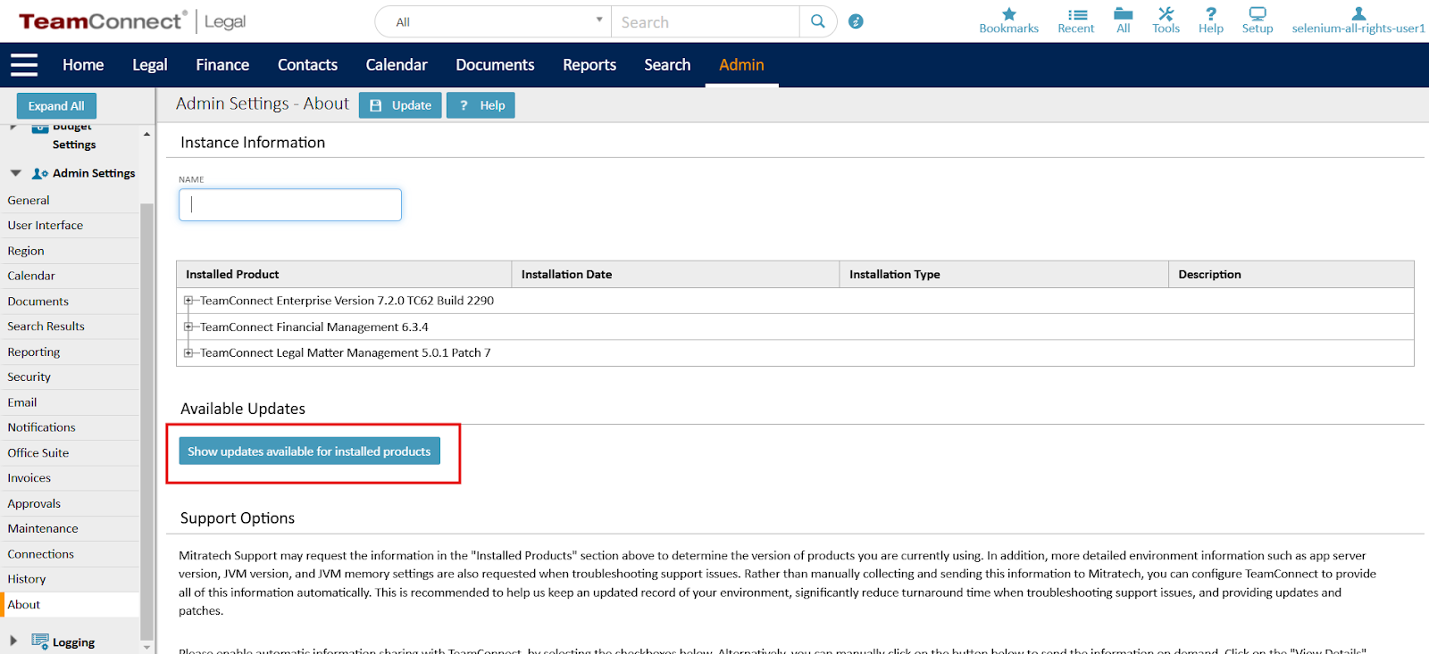Open the Recent list icon

[1077, 14]
